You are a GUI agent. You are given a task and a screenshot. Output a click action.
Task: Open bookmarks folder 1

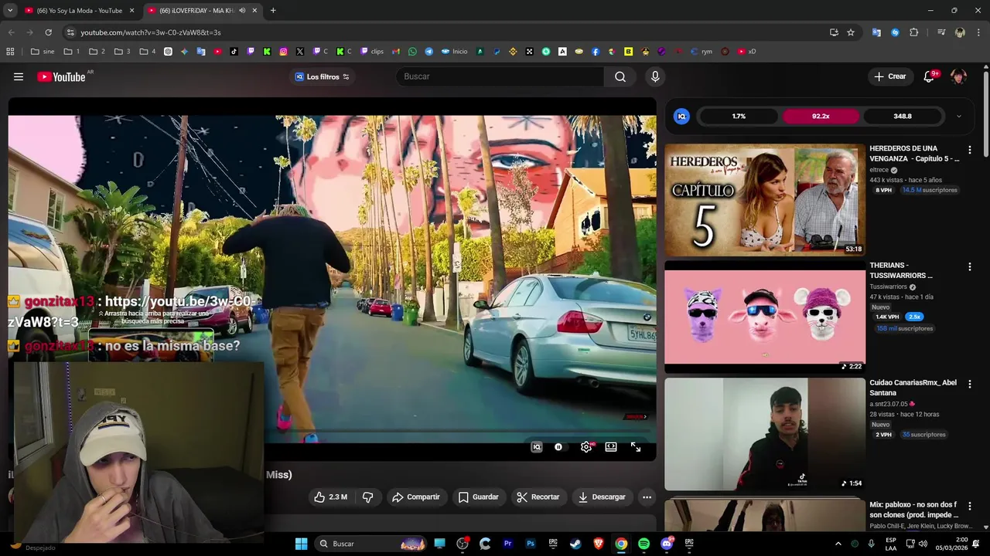[72, 52]
